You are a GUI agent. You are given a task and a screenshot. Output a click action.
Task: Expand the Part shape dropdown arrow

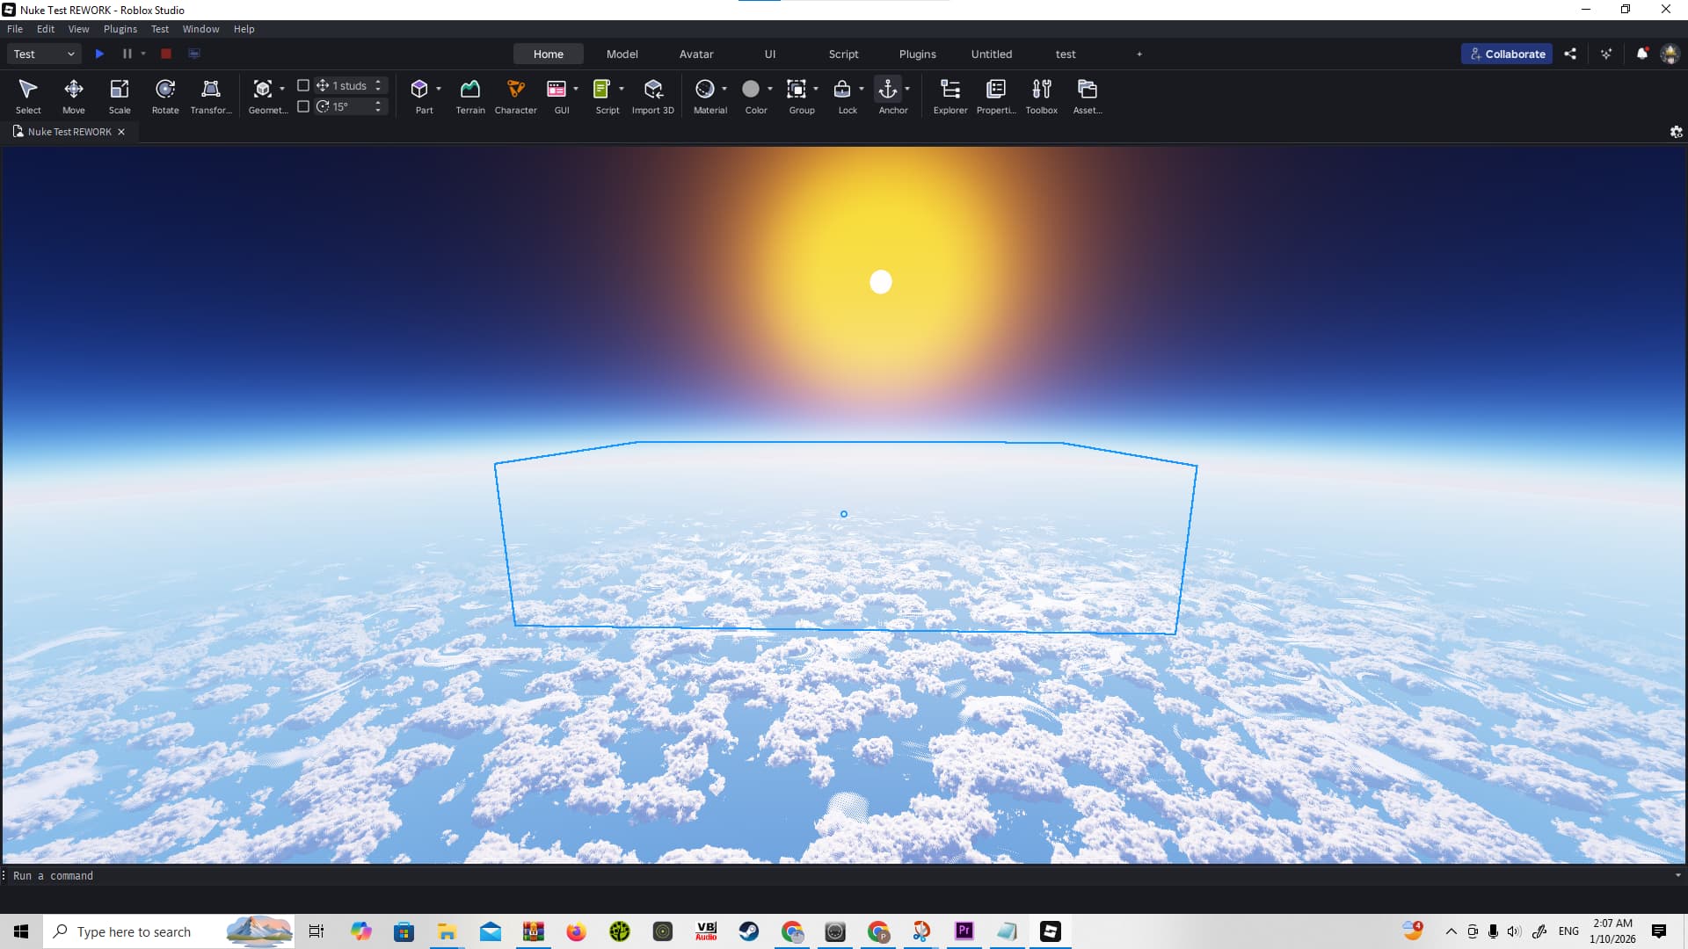click(x=439, y=89)
